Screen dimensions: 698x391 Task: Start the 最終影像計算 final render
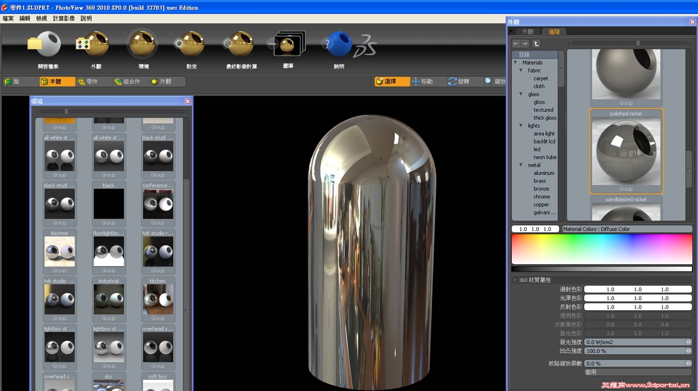[x=239, y=44]
